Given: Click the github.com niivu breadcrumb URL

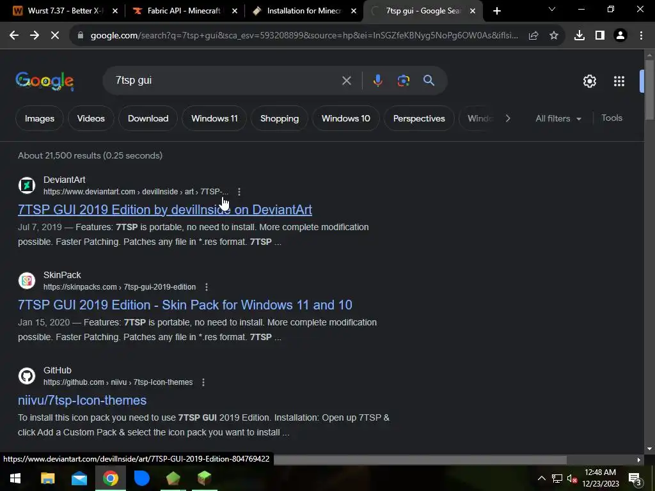Looking at the screenshot, I should click(x=118, y=382).
